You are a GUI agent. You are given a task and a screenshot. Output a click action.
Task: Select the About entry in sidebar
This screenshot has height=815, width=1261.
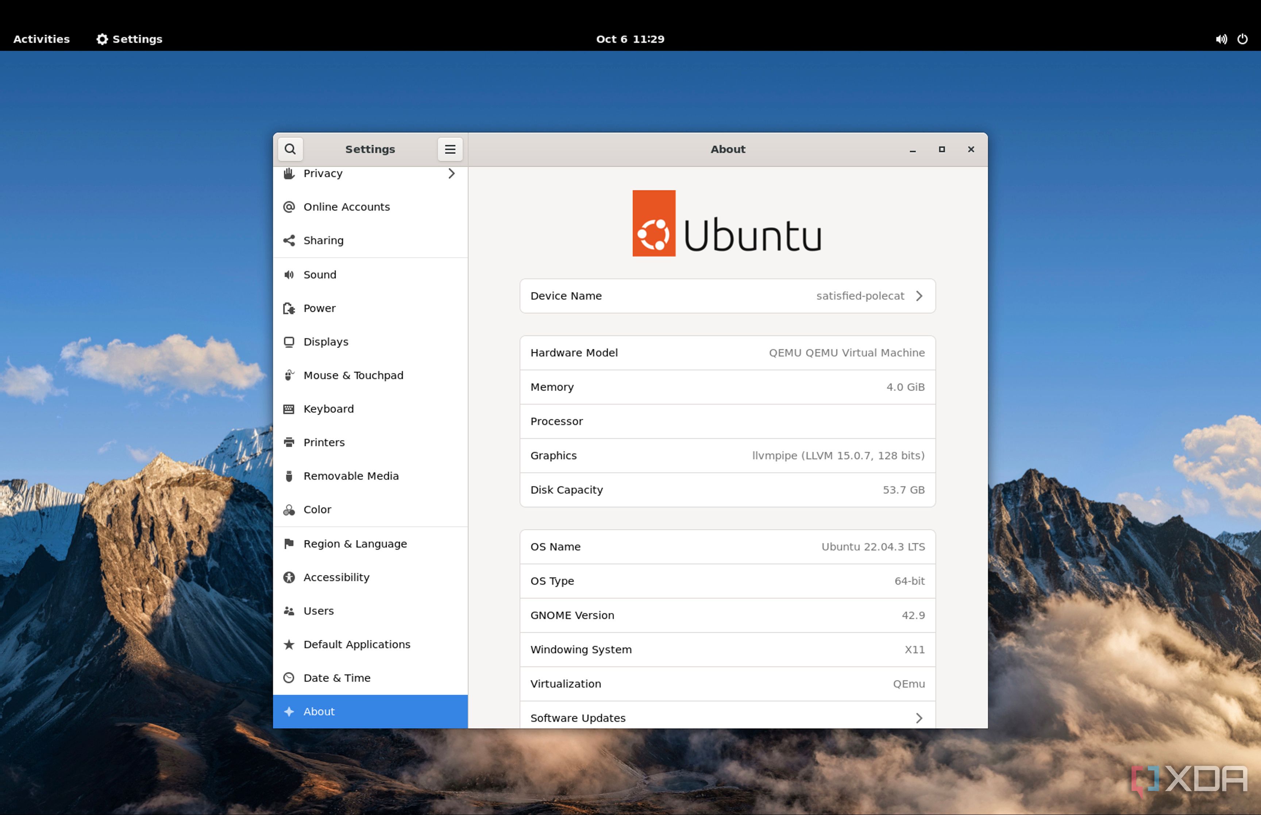pos(370,711)
